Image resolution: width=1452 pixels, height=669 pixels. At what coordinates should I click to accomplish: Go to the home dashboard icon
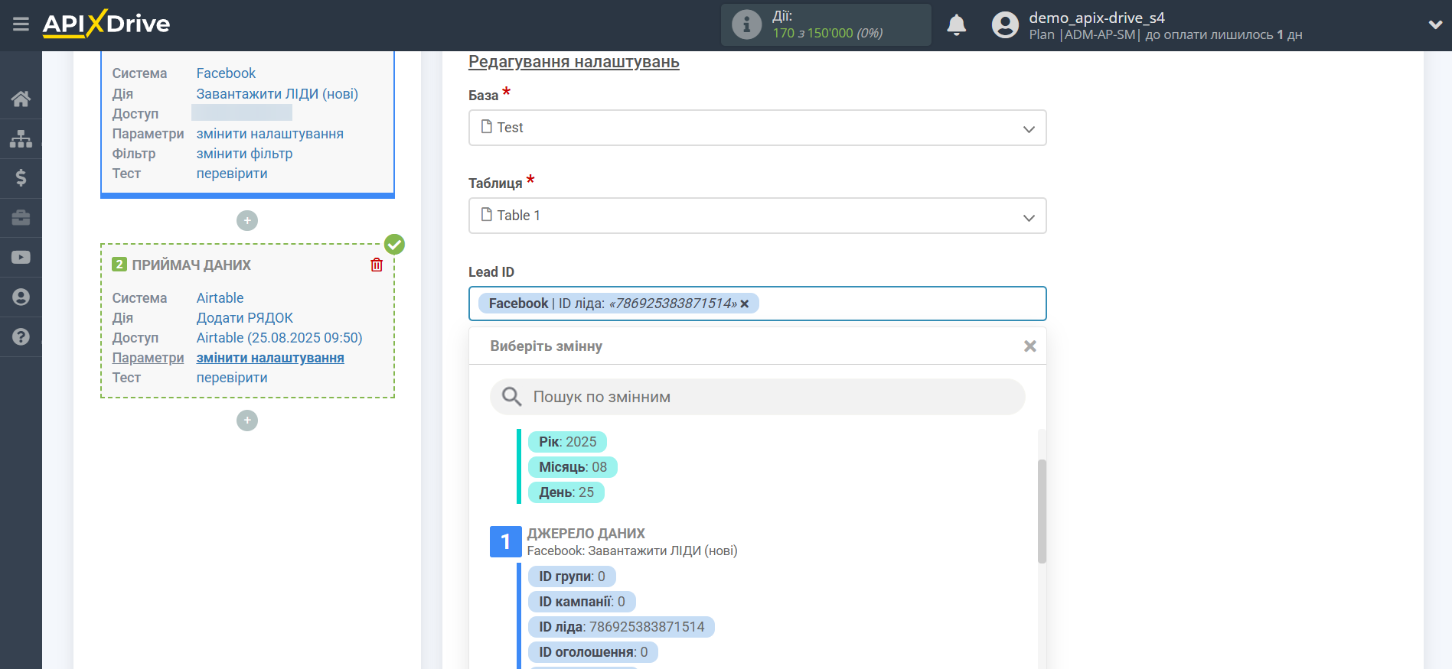[x=21, y=99]
